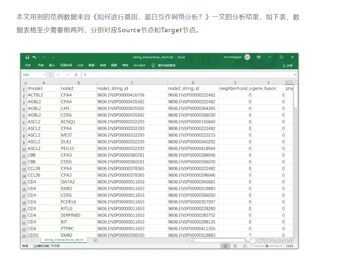Image resolution: width=359 pixels, height=259 pixels.
Task: Click the zoom in plus button
Action: [x=281, y=246]
